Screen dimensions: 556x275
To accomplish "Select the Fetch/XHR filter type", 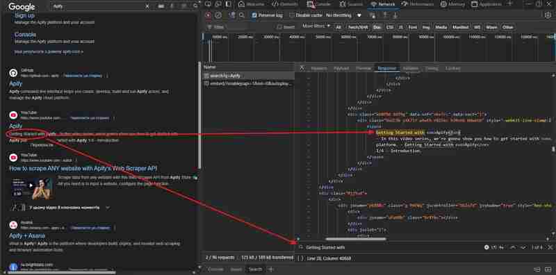I will pyautogui.click(x=357, y=27).
